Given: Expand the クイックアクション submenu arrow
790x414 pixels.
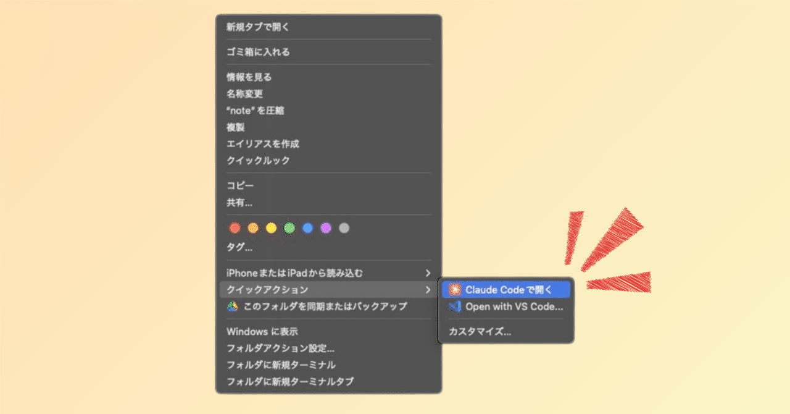Looking at the screenshot, I should pyautogui.click(x=428, y=290).
